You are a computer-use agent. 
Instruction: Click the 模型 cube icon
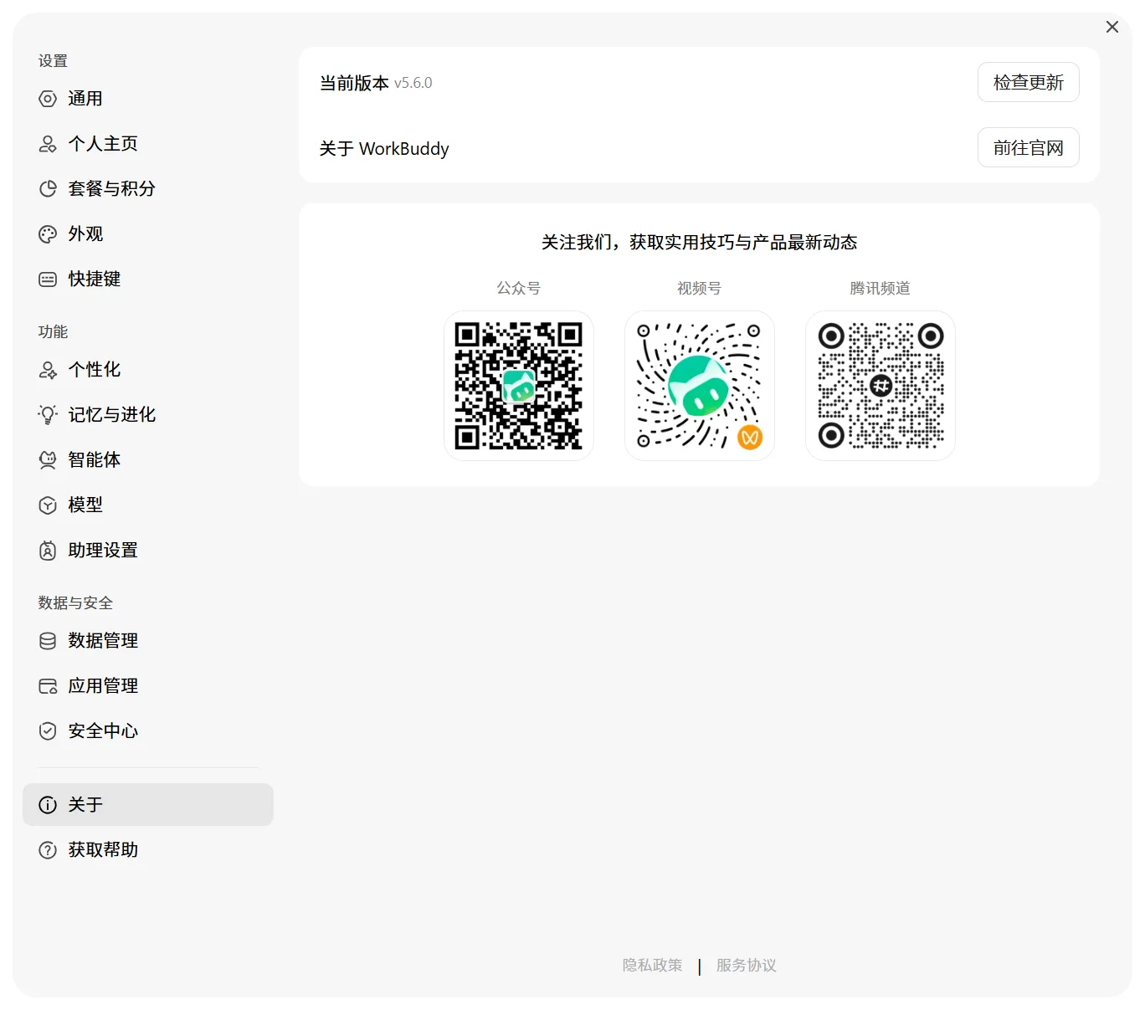[x=48, y=505]
